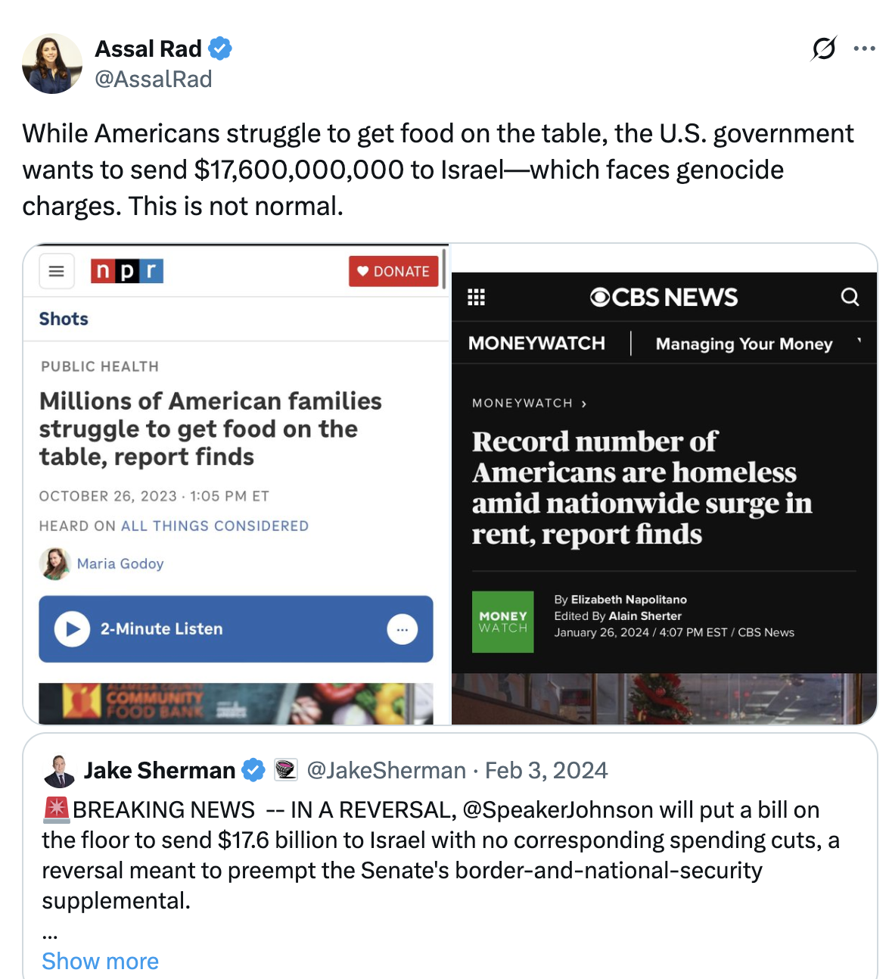Viewport: 889px width, 979px height.
Task: Click the Maria Godoy author link
Action: tap(120, 563)
